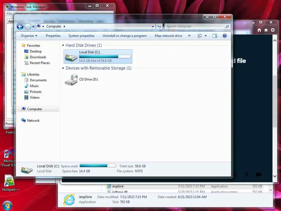Viewport: 281px width, 211px height.
Task: Open the Tools gear in browser window
Action: (273, 30)
